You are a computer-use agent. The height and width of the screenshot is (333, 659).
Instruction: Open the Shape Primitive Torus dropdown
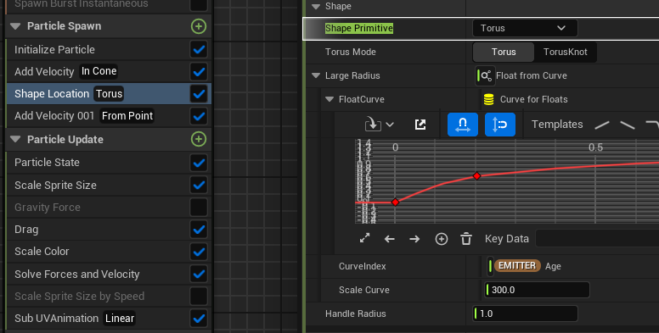[525, 28]
